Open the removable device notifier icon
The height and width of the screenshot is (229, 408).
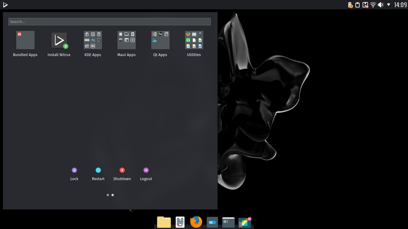click(x=365, y=5)
